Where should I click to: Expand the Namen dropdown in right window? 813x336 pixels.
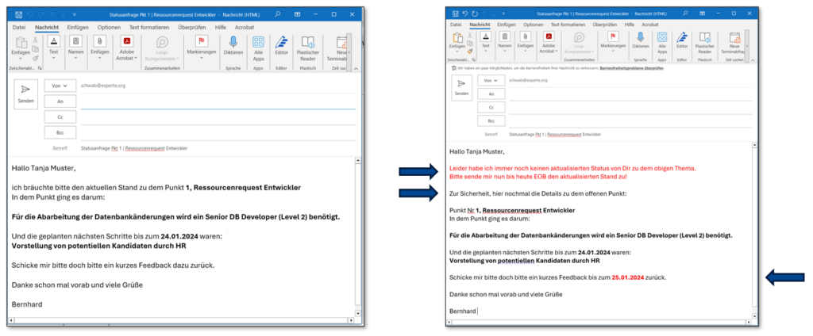pyautogui.click(x=504, y=51)
